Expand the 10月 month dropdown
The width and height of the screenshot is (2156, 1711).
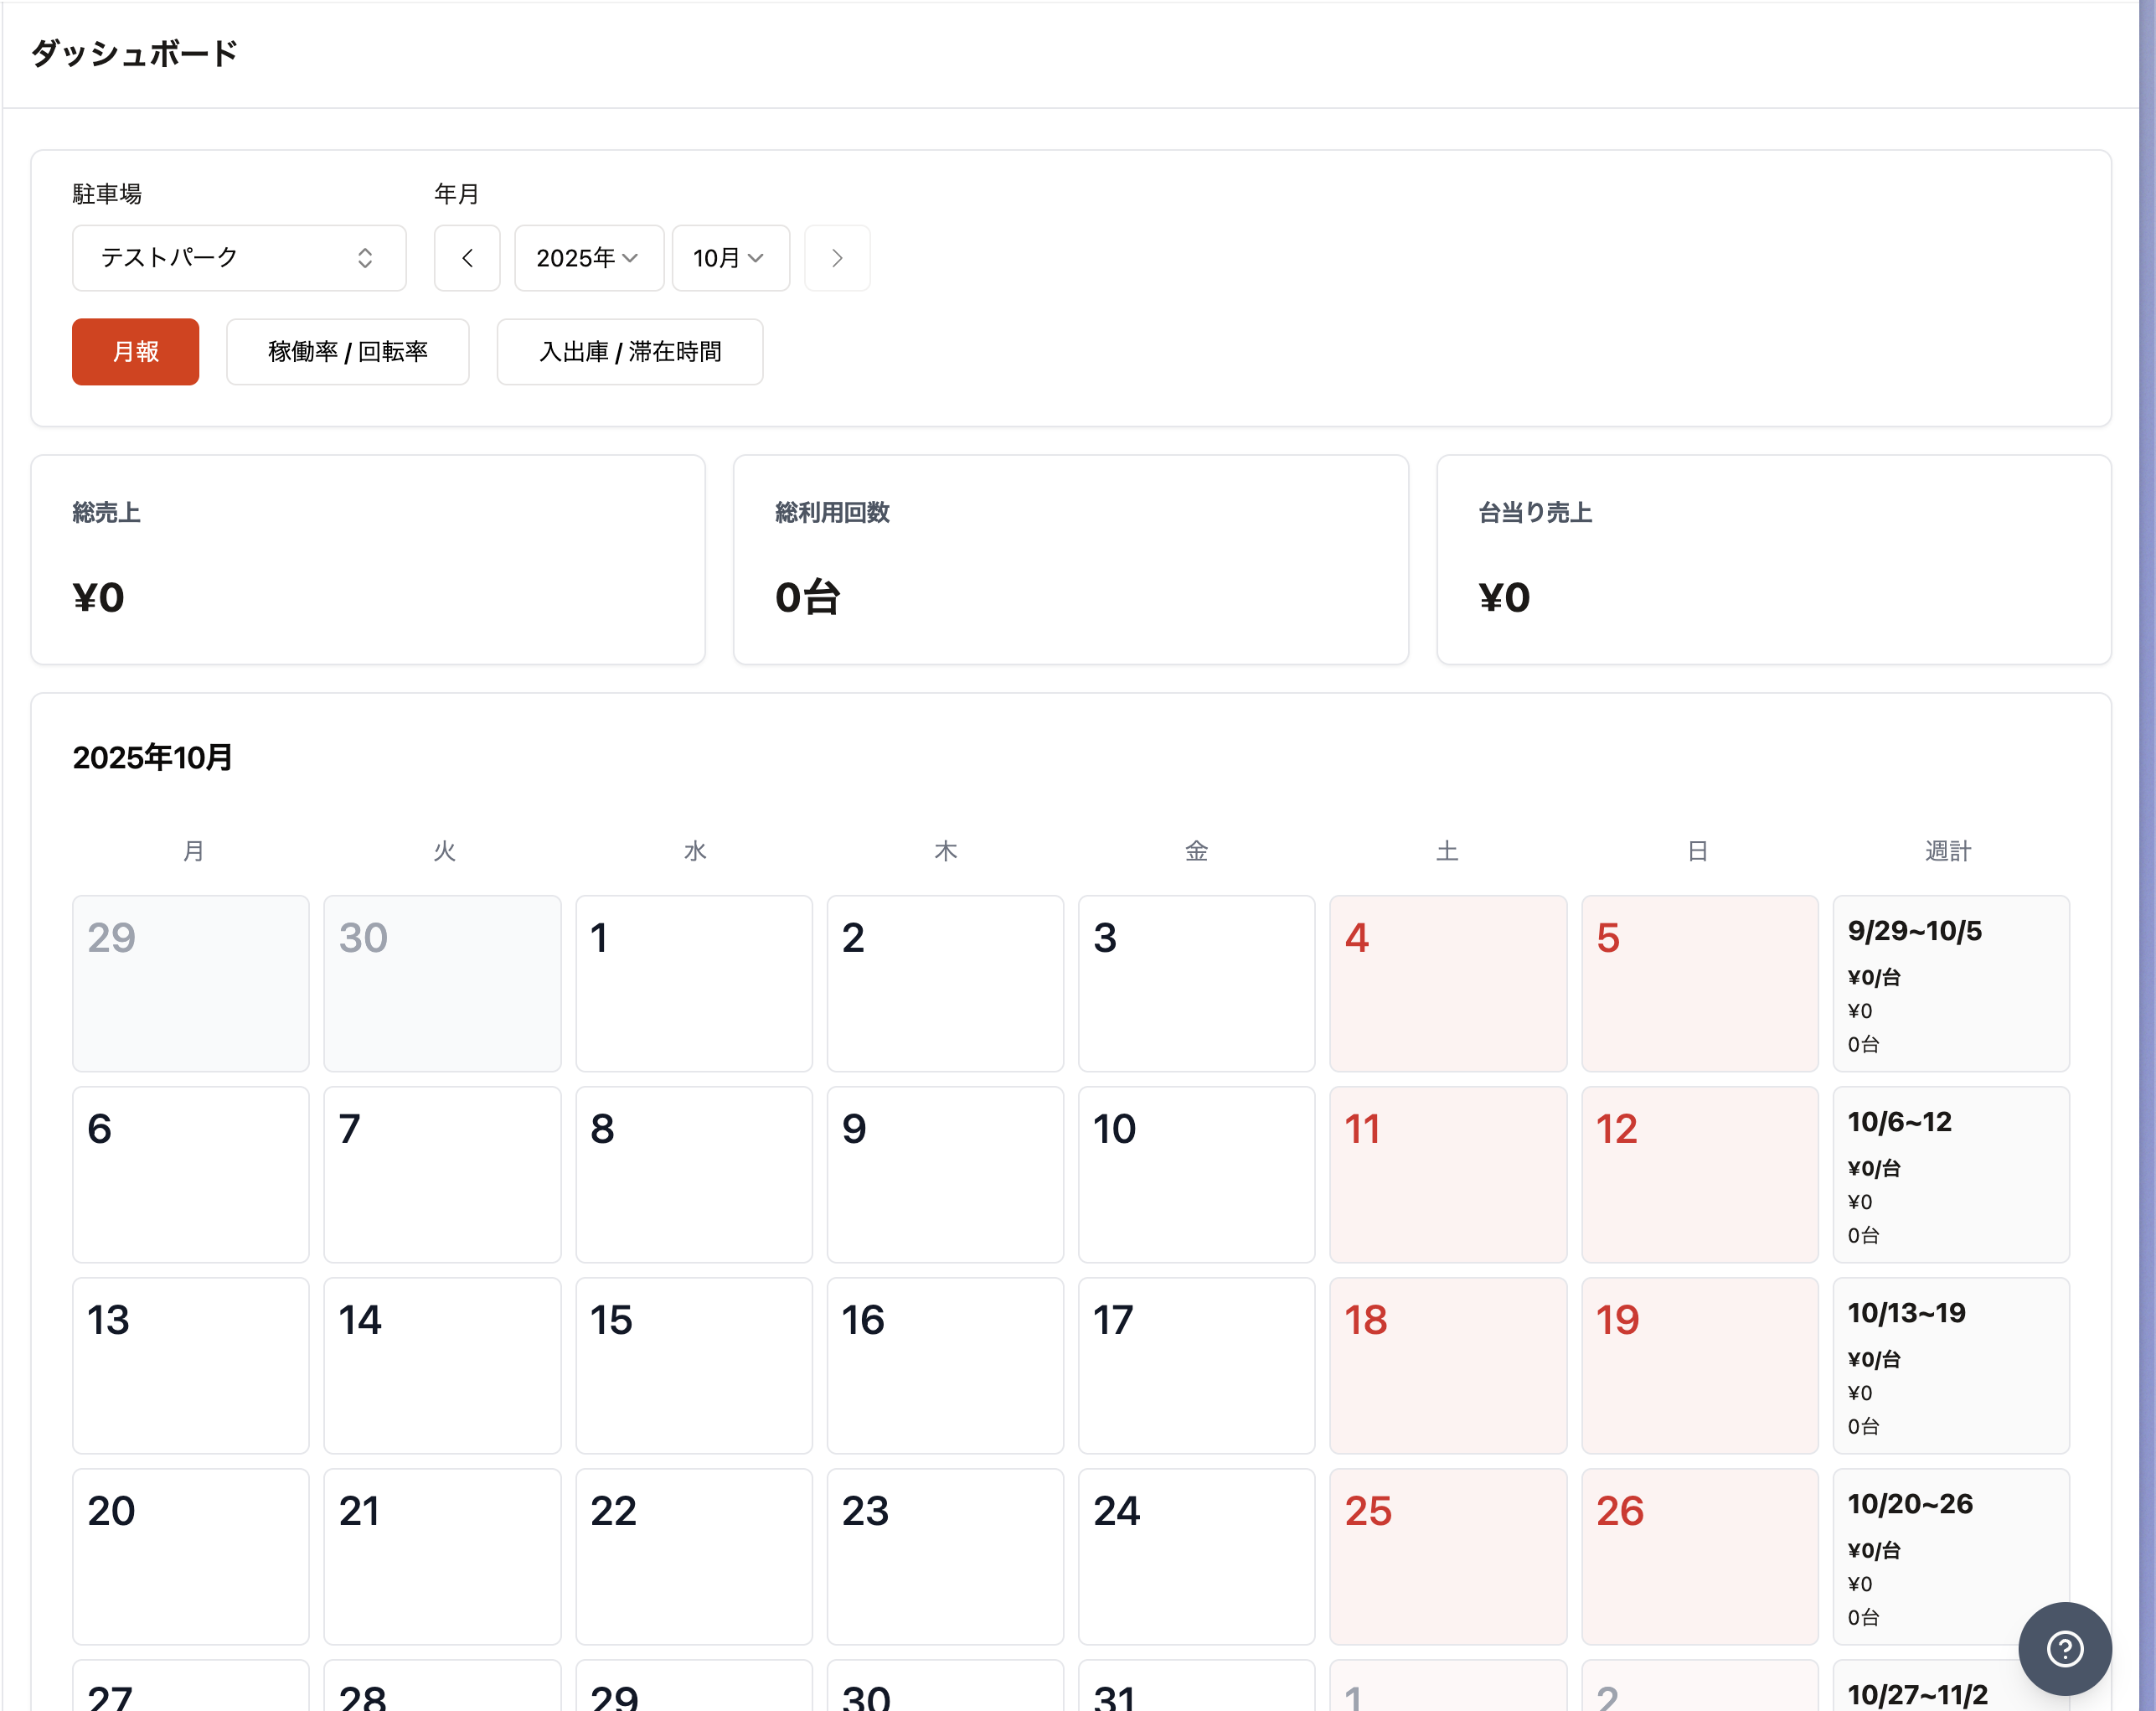tap(730, 258)
